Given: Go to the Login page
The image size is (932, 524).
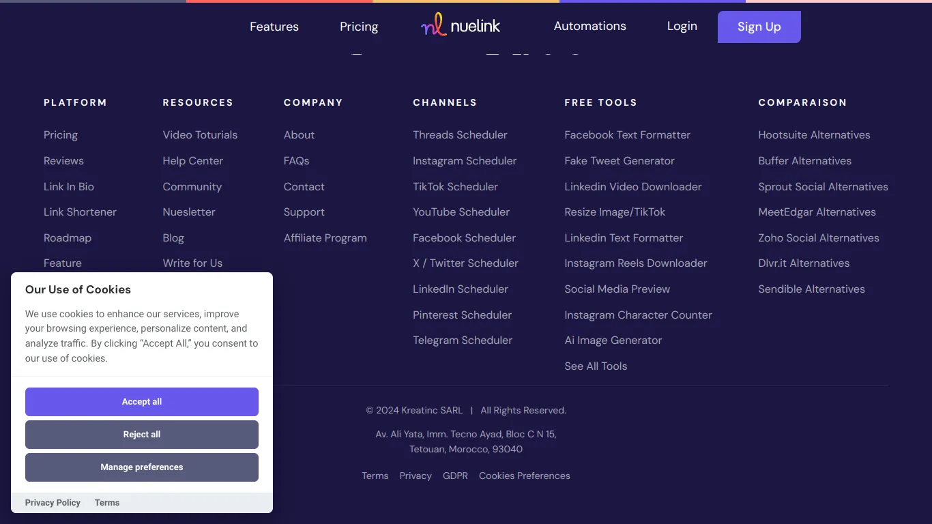Looking at the screenshot, I should click(682, 26).
